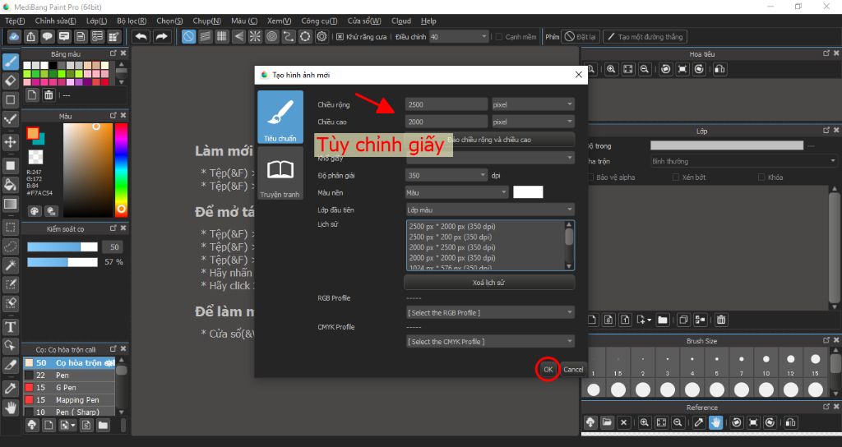
Task: Add new brush in brush panel
Action: pos(49,426)
